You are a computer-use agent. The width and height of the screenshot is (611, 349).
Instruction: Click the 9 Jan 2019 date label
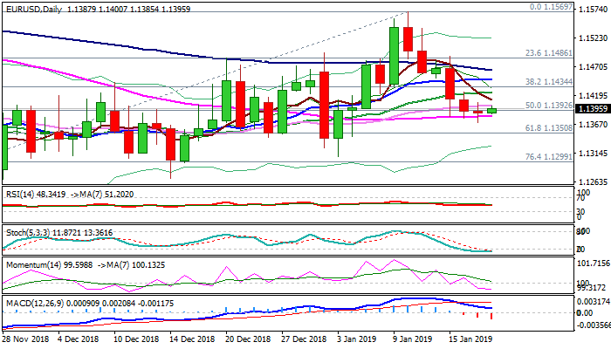tap(411, 338)
